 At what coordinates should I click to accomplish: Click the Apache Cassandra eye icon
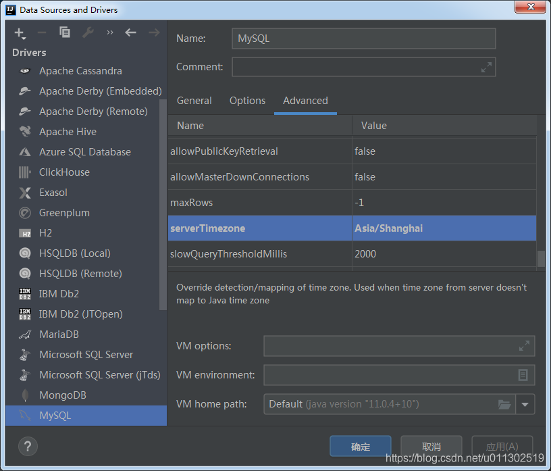pos(25,71)
